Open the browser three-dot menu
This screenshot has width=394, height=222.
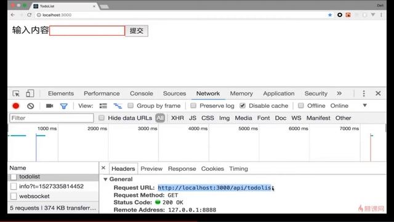pyautogui.click(x=381, y=15)
